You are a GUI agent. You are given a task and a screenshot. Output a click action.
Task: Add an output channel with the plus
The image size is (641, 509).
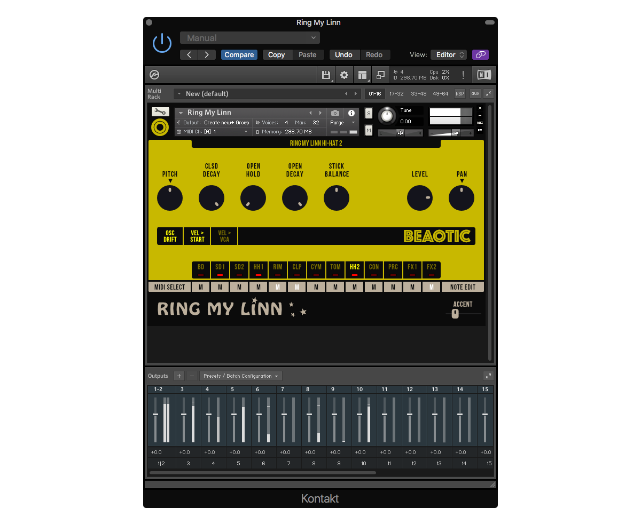pyautogui.click(x=179, y=376)
